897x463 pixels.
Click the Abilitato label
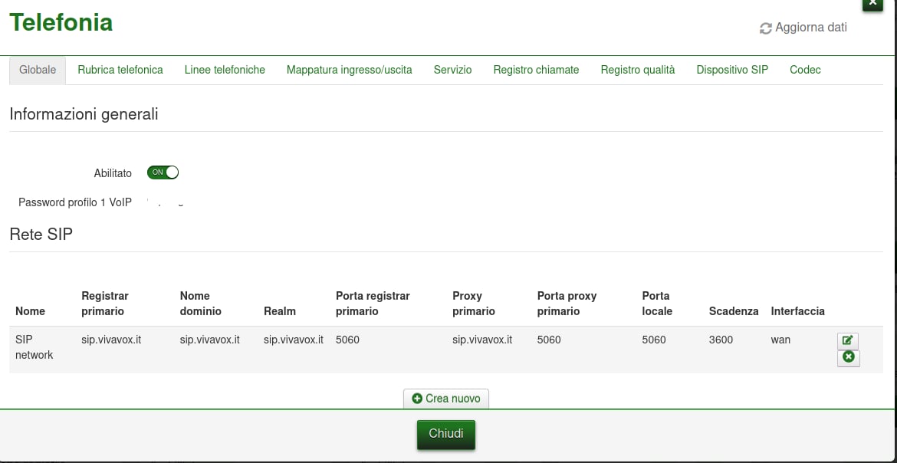113,172
